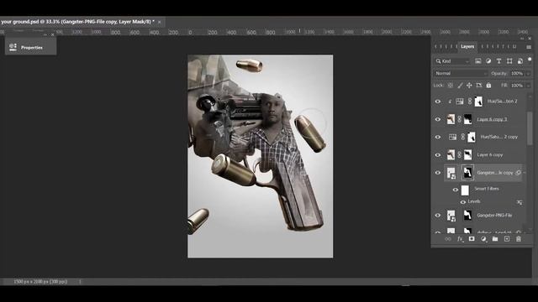The width and height of the screenshot is (538, 302).
Task: Hide Layer 6 copy 3
Action: (x=438, y=119)
